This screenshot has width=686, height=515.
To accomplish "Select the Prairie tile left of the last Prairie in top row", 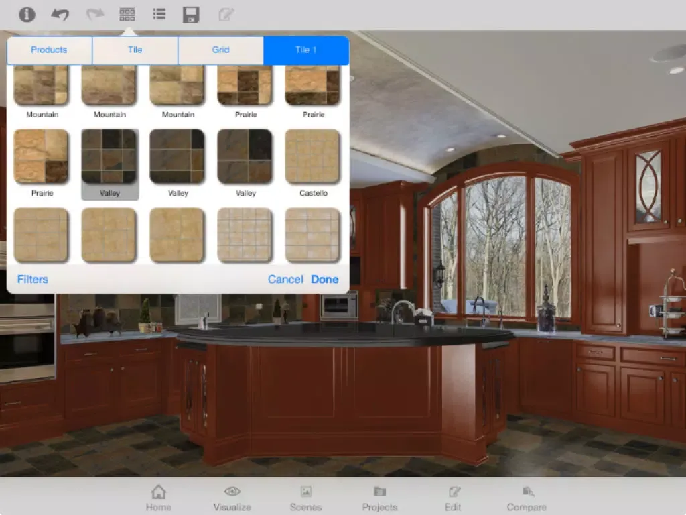I will tap(245, 85).
